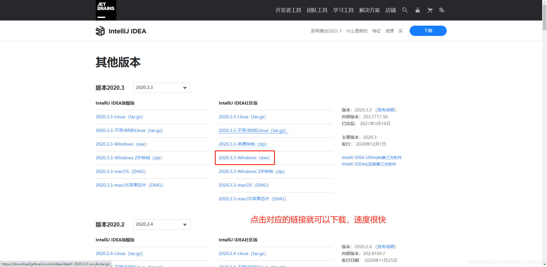Open the language translation icon
The width and height of the screenshot is (547, 267).
(x=442, y=10)
